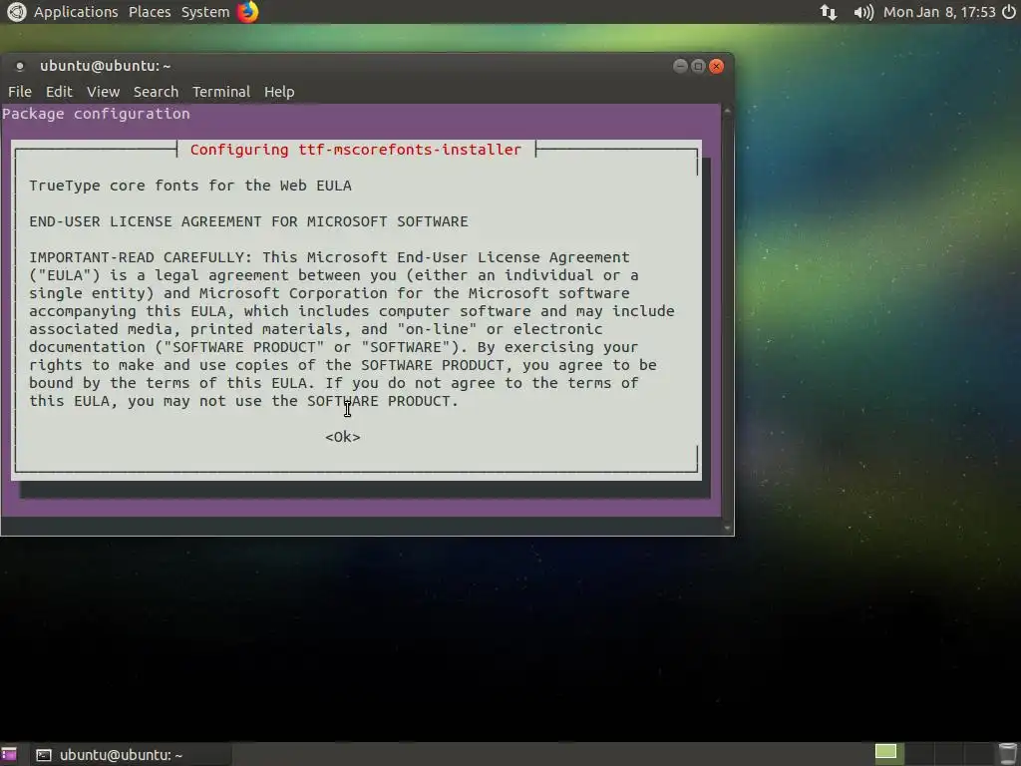1021x766 pixels.
Task: Switch to the second workspace in switcher
Action: 918,753
